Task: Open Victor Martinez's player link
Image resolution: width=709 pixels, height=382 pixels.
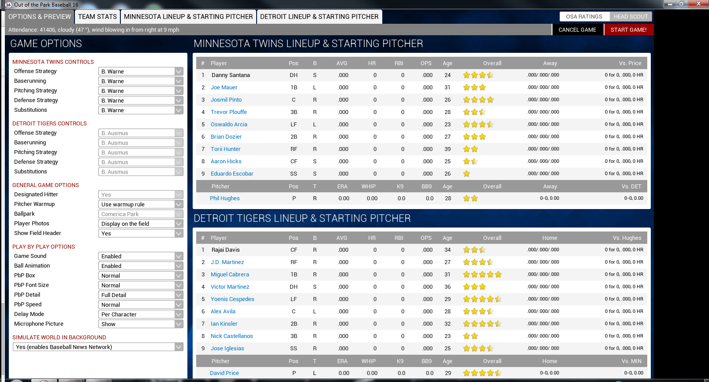Action: [x=230, y=287]
